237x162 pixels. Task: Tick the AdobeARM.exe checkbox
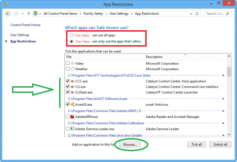point(68,117)
